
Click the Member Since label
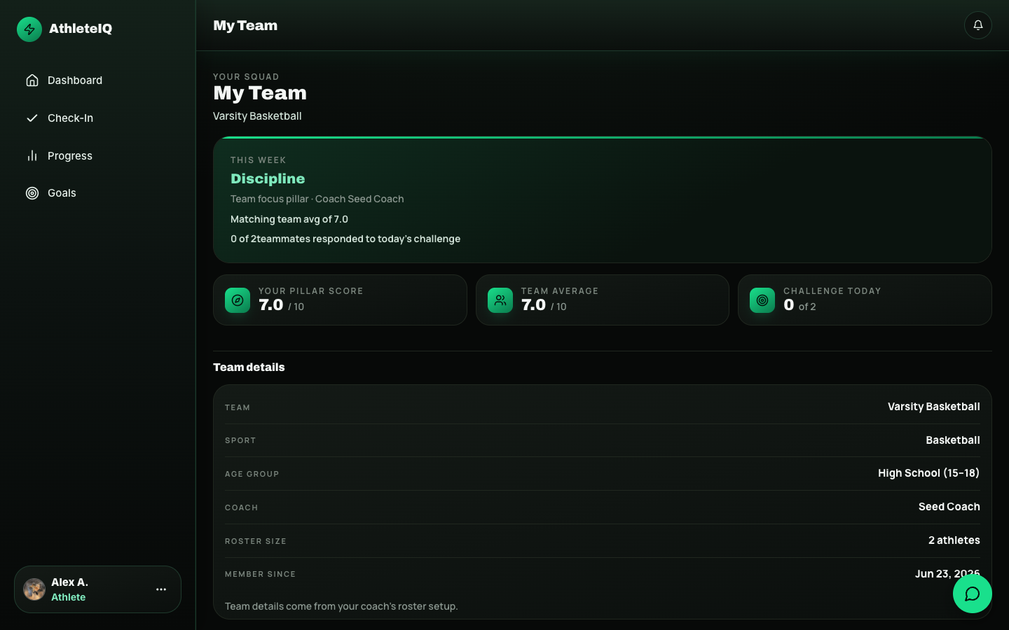pyautogui.click(x=260, y=574)
